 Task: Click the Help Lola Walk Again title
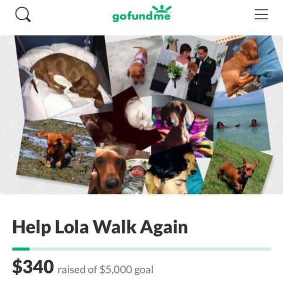point(100,227)
